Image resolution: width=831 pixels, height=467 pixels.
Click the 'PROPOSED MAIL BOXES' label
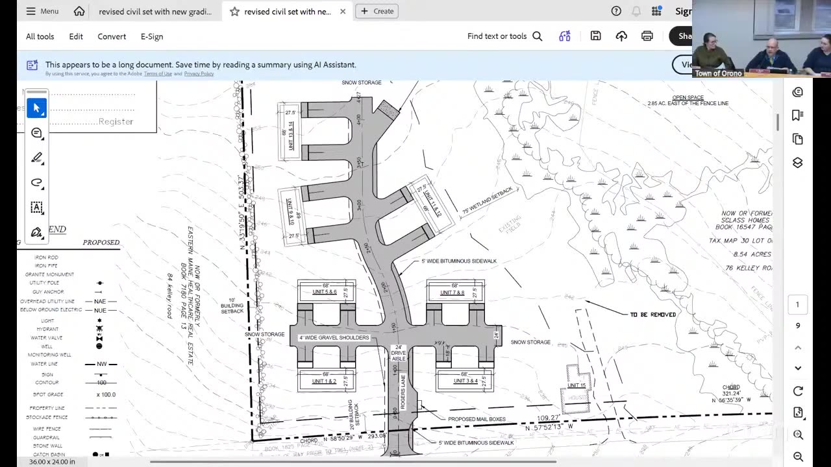[477, 419]
